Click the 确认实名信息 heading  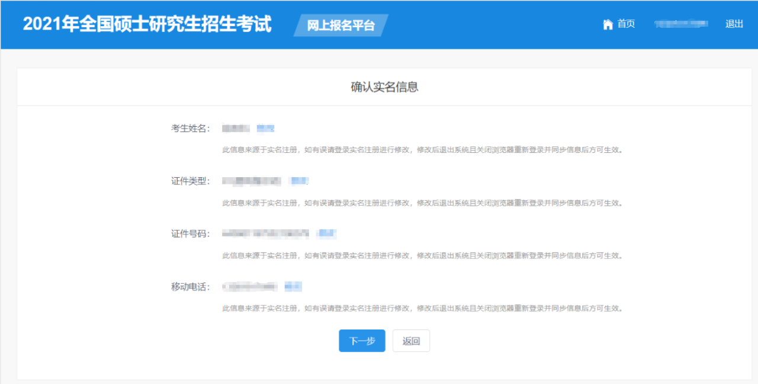pyautogui.click(x=384, y=87)
